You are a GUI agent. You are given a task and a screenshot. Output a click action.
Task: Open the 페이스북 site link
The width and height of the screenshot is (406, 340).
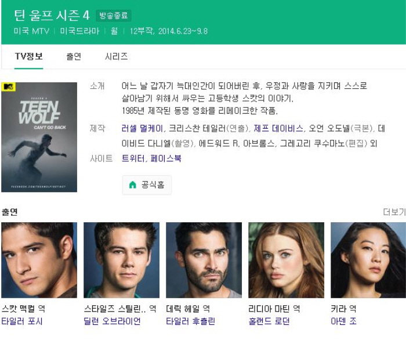pos(166,158)
